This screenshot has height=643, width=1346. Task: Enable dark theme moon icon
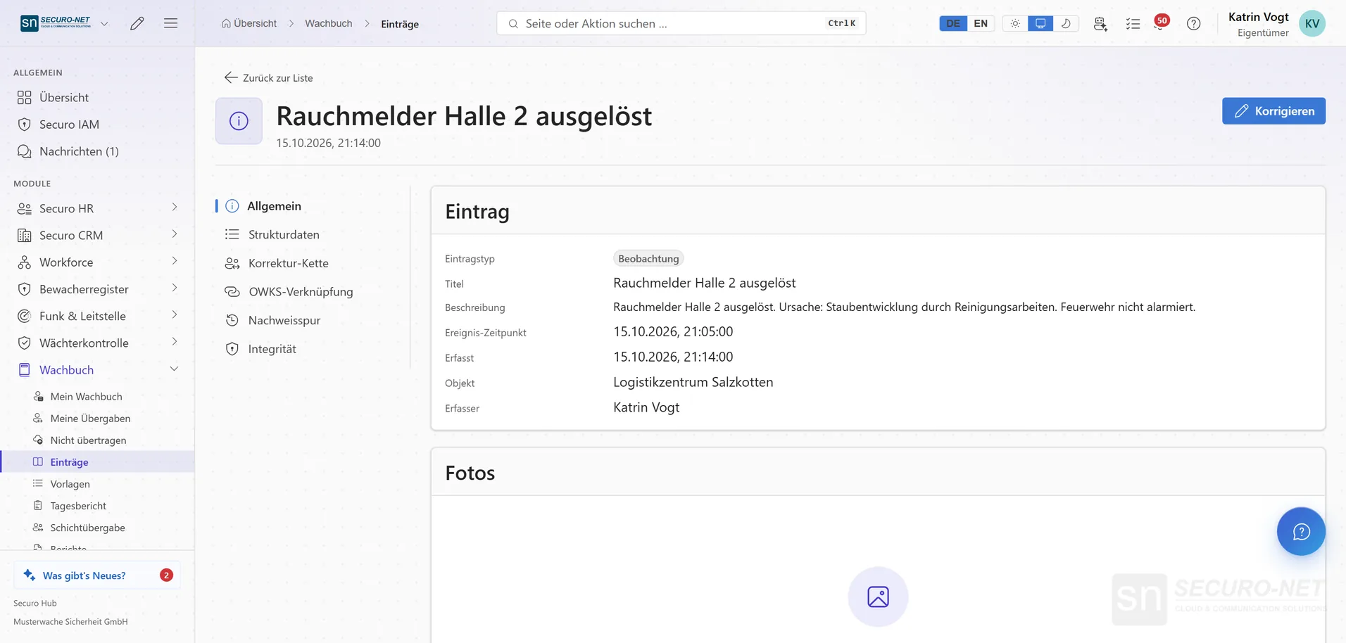pyautogui.click(x=1066, y=23)
